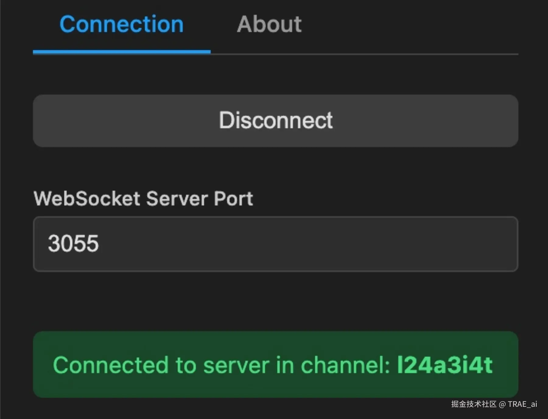
Task: Click the 掘金技术社区 watermark label
Action: pyautogui.click(x=474, y=404)
